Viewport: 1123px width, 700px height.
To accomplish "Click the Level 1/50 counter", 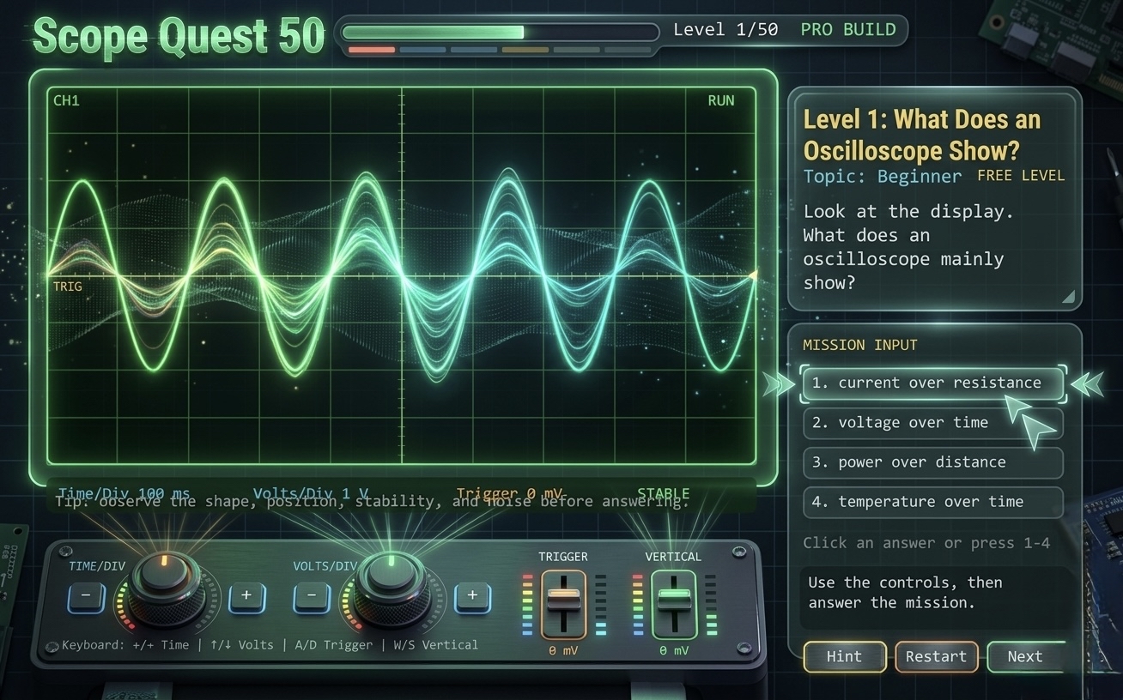I will click(725, 30).
